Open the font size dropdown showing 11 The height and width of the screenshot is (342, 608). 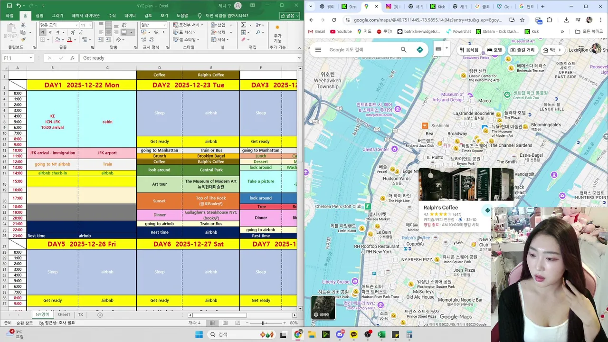point(90,25)
